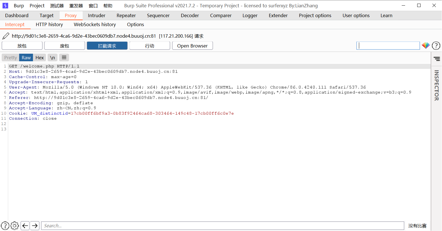The image size is (442, 231).
Task: Click the Accept-Encoding header line
Action: (x=51, y=103)
